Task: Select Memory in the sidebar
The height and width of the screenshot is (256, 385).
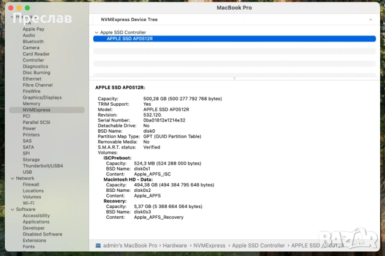Action: coord(31,103)
